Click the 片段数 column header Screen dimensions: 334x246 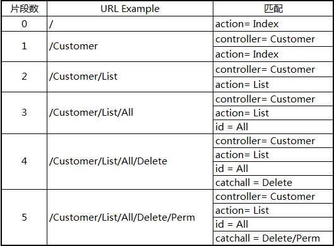tap(24, 9)
